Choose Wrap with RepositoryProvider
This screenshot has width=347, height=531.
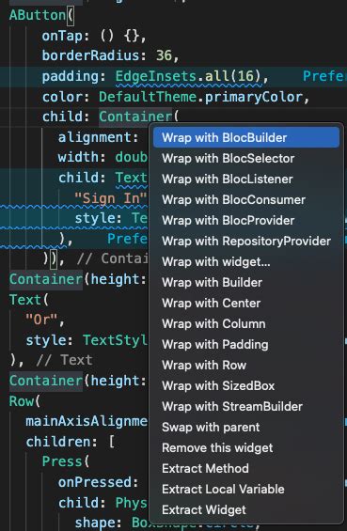246,241
